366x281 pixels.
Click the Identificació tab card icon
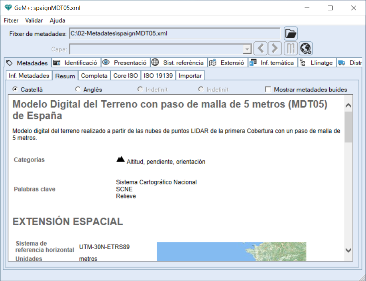pos(57,62)
